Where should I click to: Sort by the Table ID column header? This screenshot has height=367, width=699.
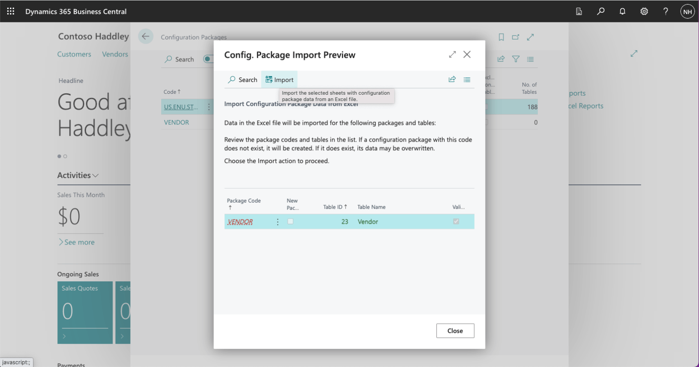point(335,207)
